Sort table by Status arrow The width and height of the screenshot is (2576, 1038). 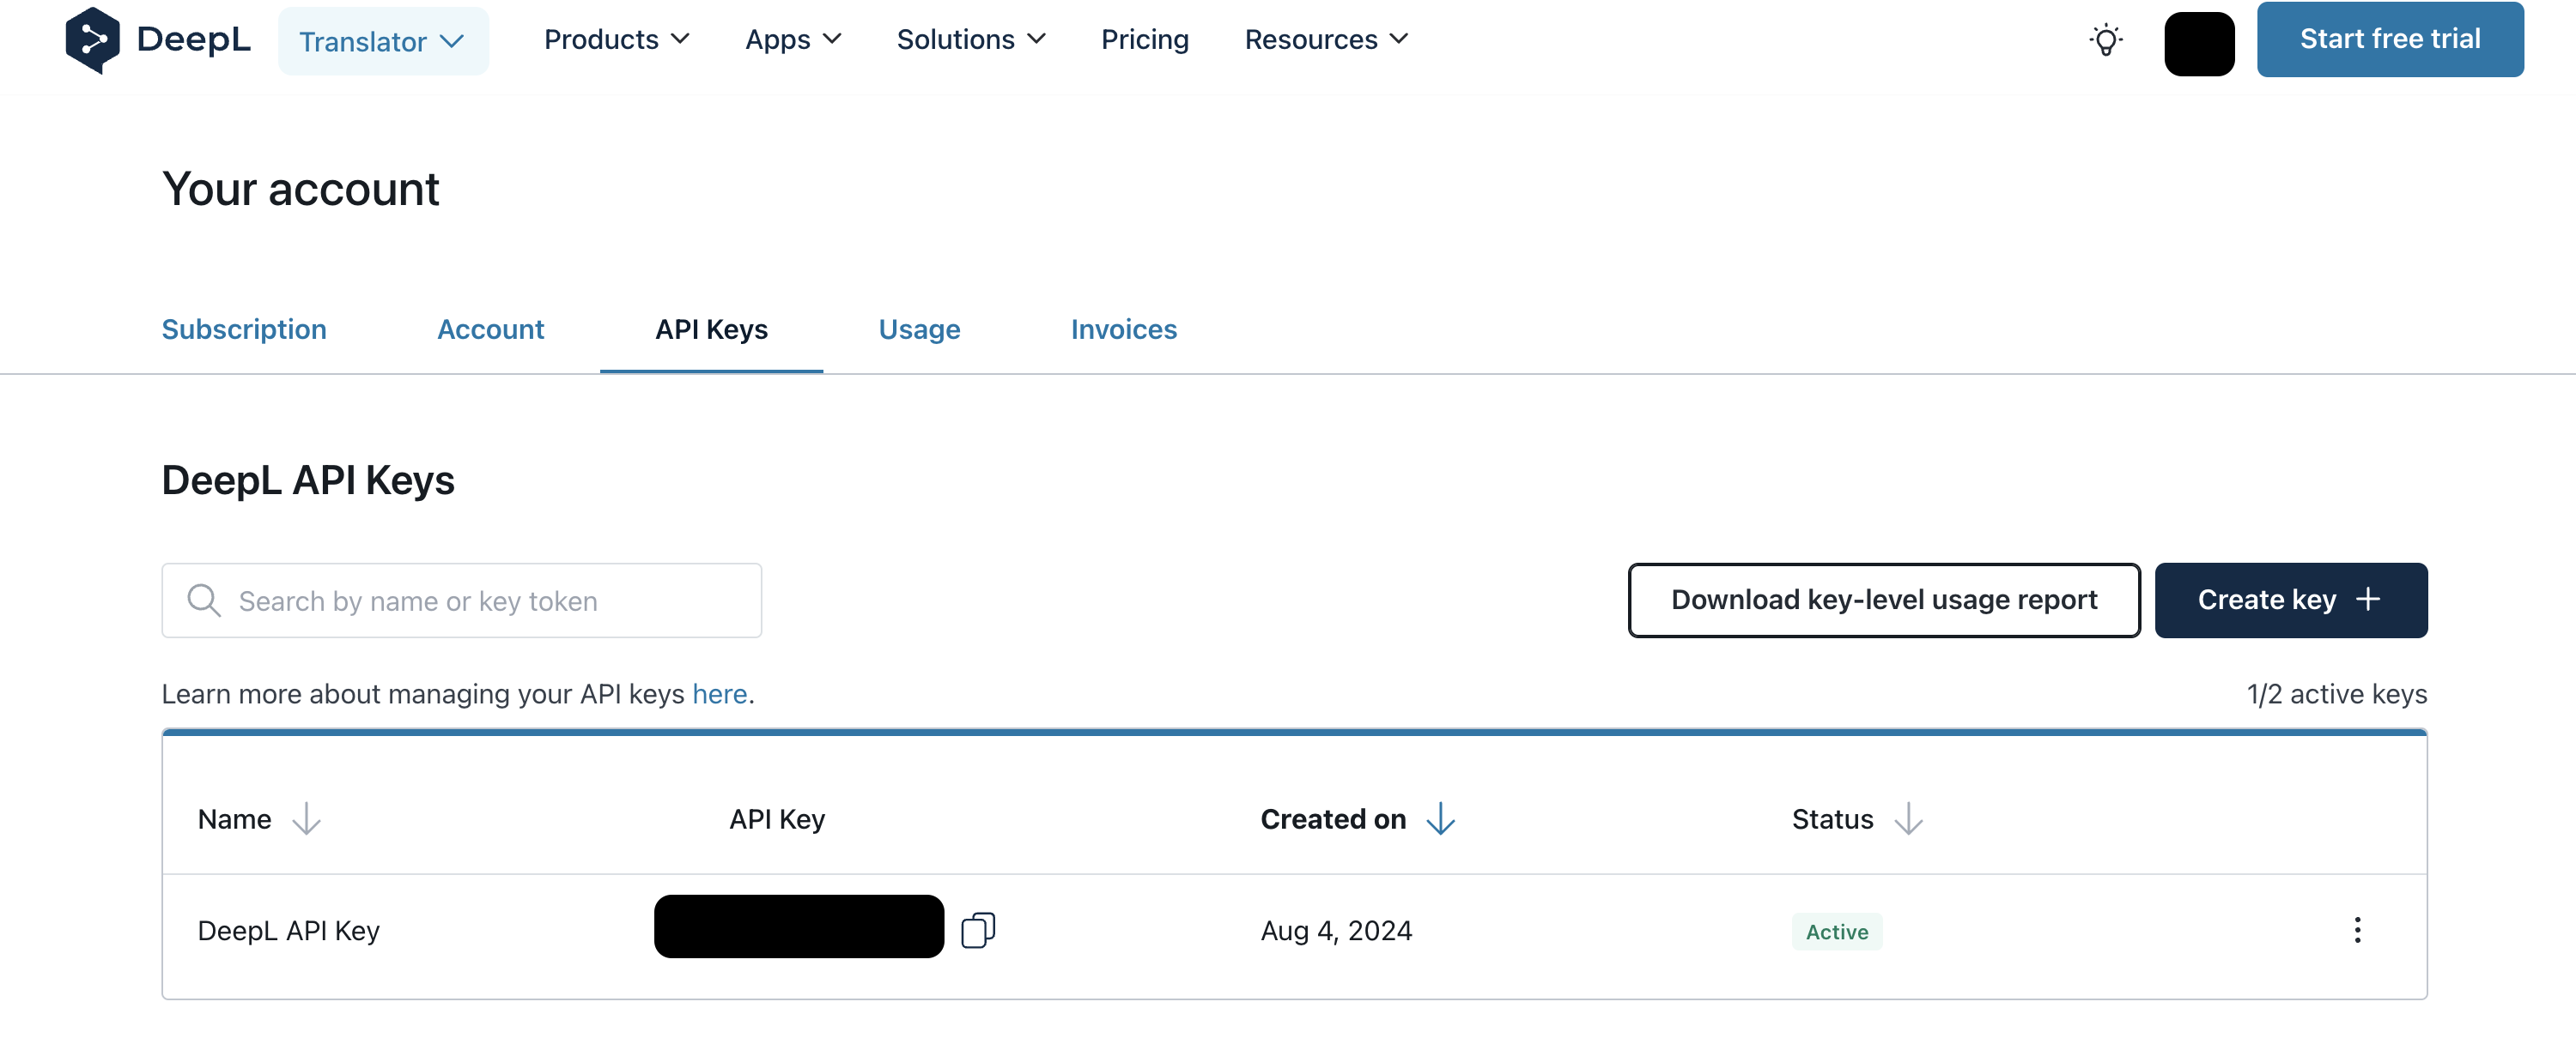tap(1907, 819)
